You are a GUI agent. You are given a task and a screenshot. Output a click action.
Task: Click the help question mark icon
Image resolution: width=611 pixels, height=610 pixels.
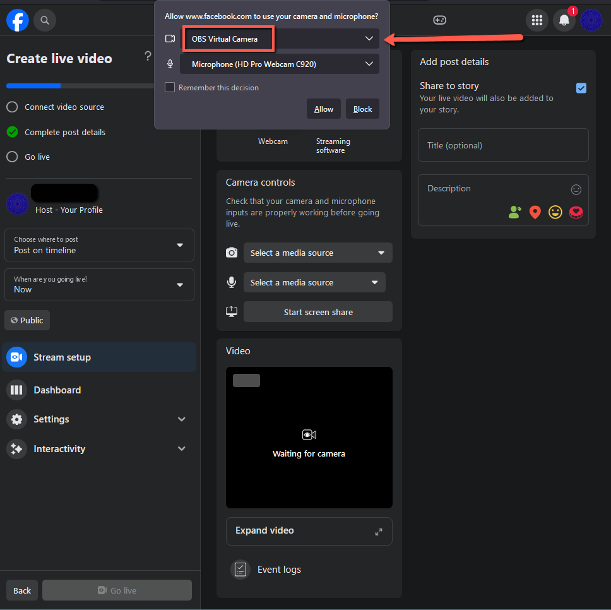[148, 56]
